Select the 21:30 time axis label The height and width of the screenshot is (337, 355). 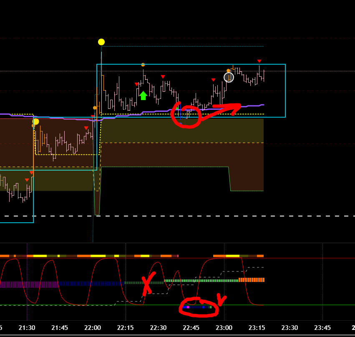click(27, 328)
